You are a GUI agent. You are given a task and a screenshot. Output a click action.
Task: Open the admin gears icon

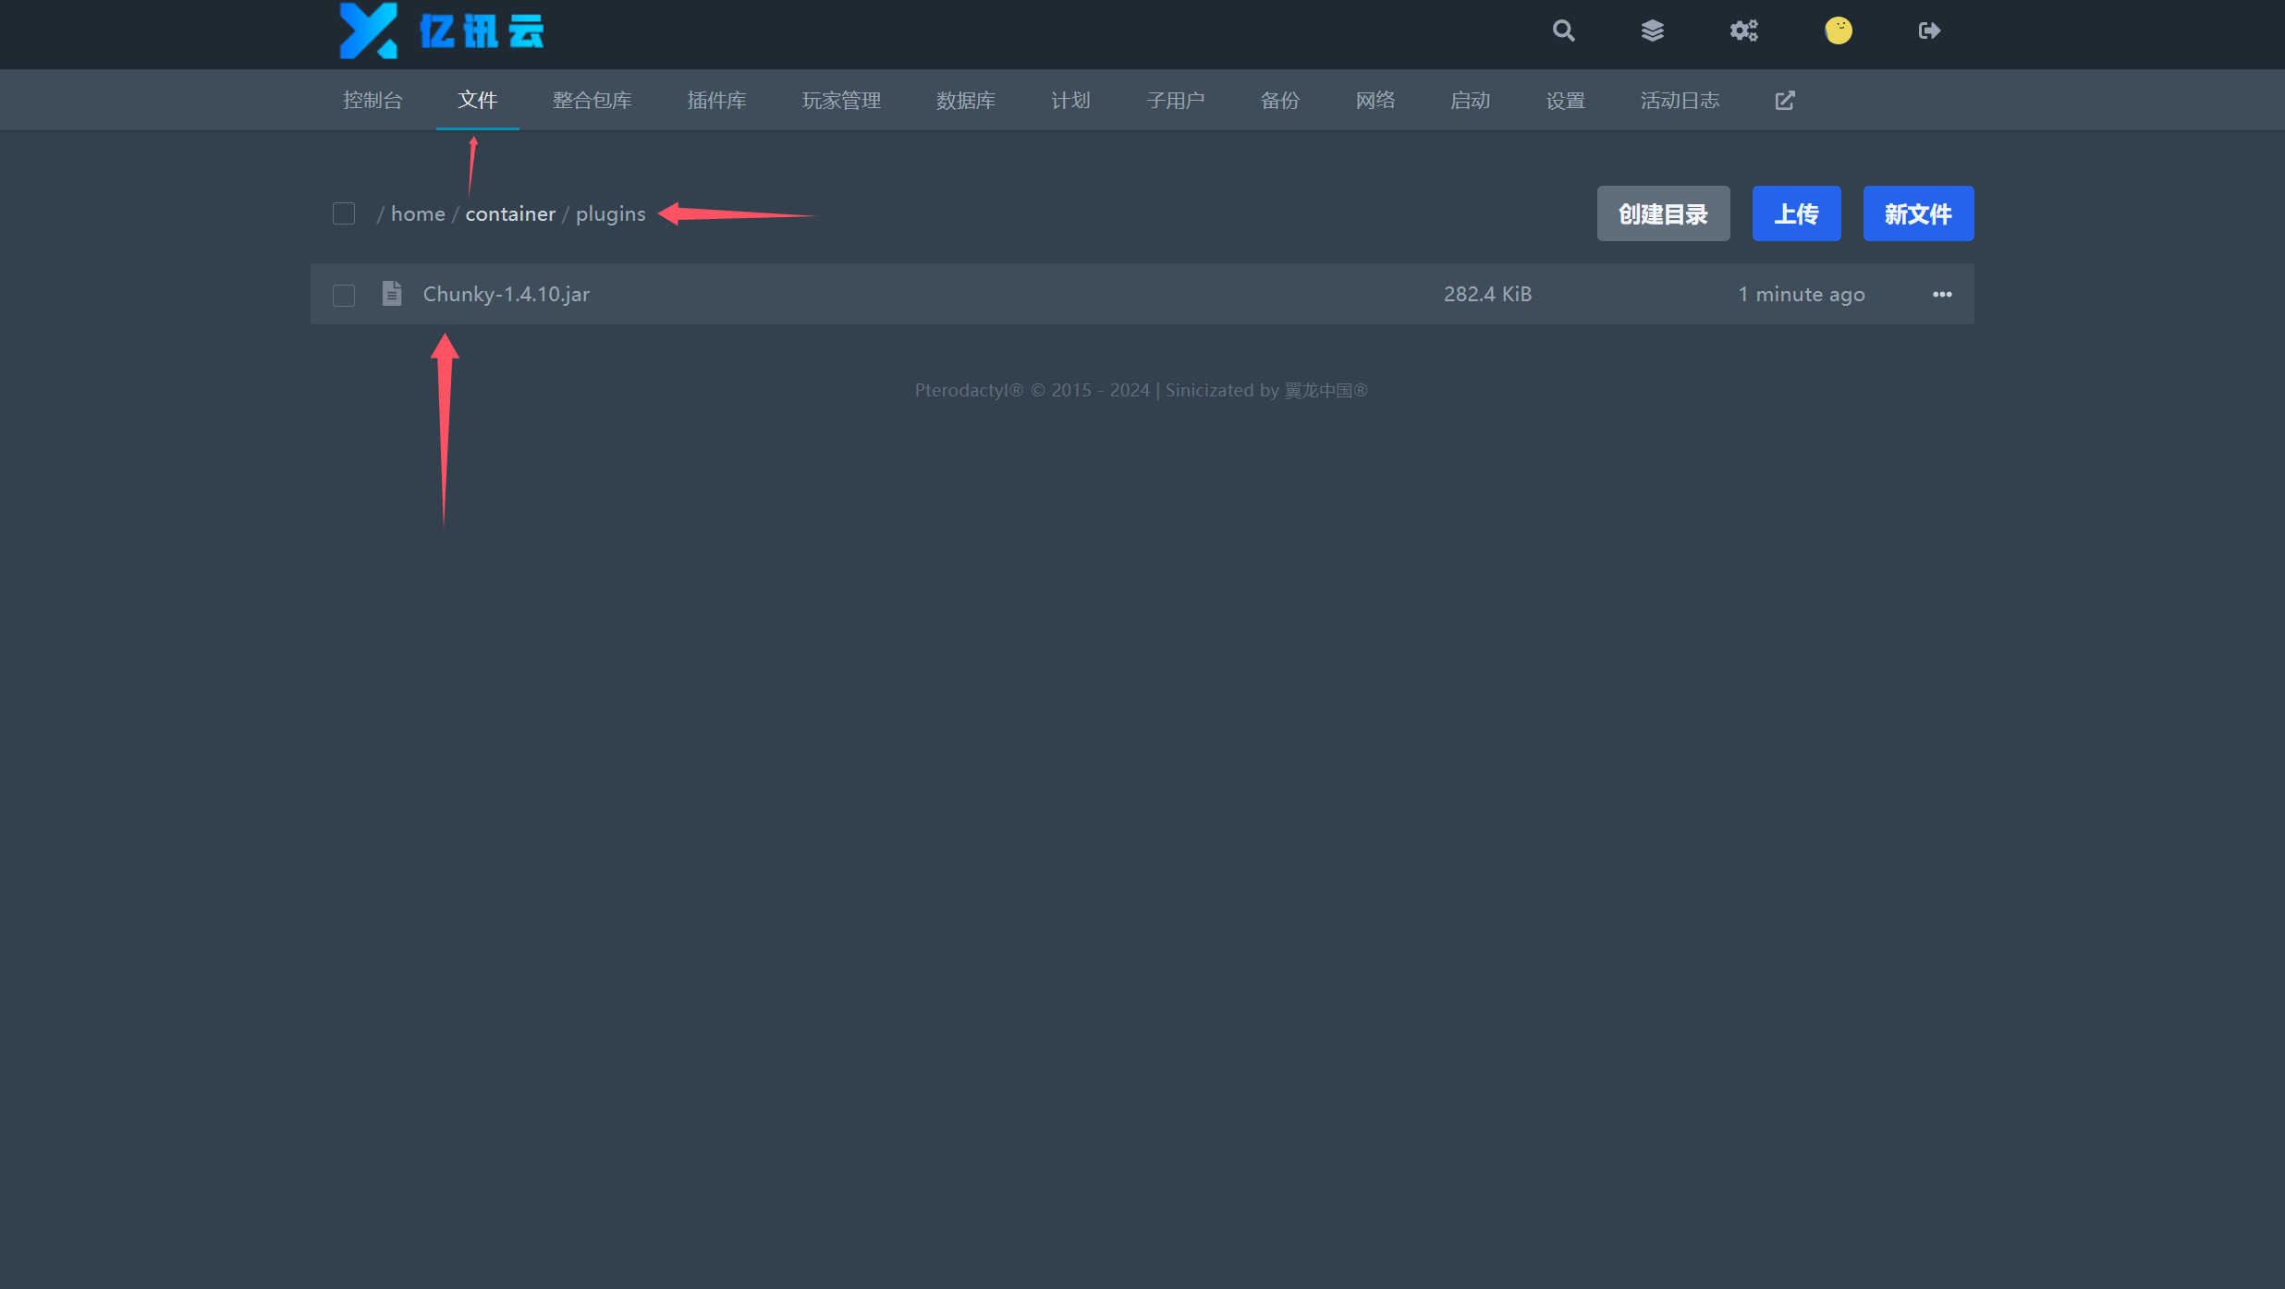[1743, 31]
